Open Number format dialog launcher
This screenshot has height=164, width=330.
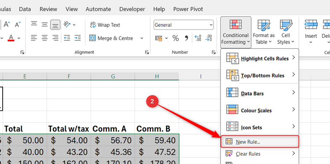pos(213,52)
